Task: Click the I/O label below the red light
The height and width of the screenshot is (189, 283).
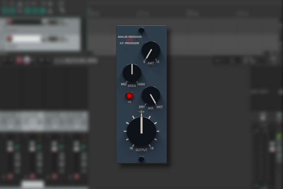Action: (129, 102)
